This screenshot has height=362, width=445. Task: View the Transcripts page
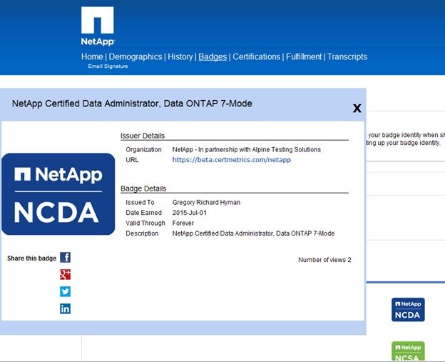tap(347, 56)
